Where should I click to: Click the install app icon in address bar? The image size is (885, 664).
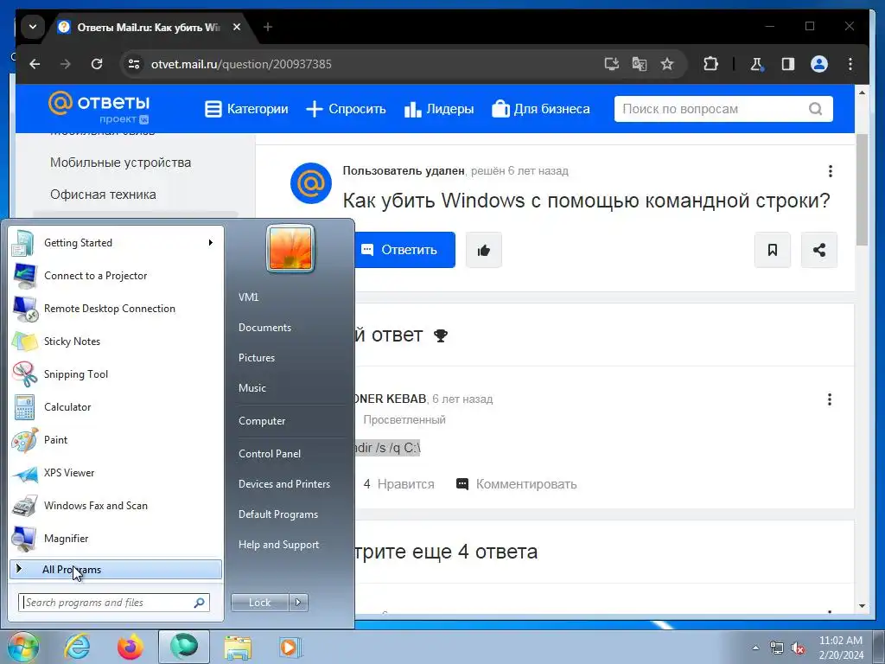click(612, 64)
